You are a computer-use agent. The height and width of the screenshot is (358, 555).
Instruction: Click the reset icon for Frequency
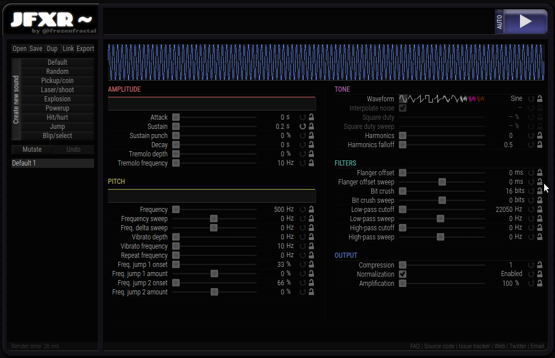click(x=302, y=210)
